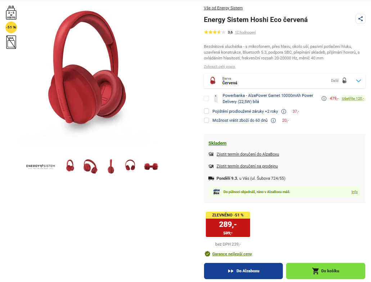Expand full description via 'Zobrazit celý popis'
This screenshot has height=282, width=371.
point(219,66)
